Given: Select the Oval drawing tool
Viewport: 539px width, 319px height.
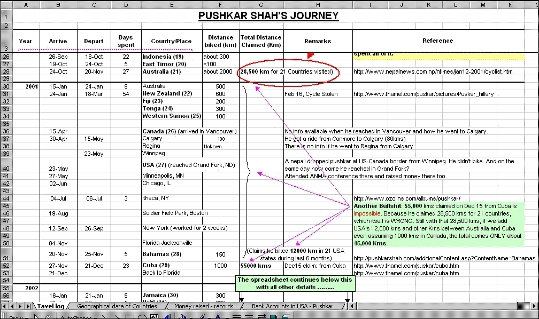Looking at the screenshot, I should 143,317.
